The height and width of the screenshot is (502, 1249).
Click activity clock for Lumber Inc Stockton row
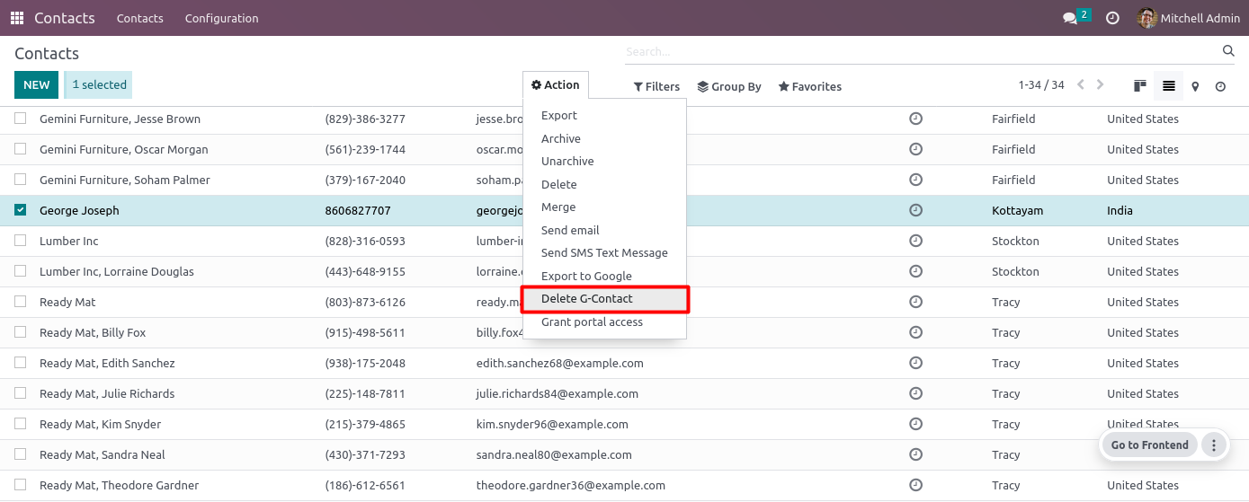point(916,241)
